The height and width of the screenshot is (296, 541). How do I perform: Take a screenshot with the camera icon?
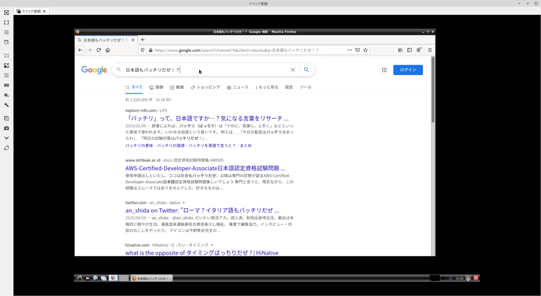[6, 128]
